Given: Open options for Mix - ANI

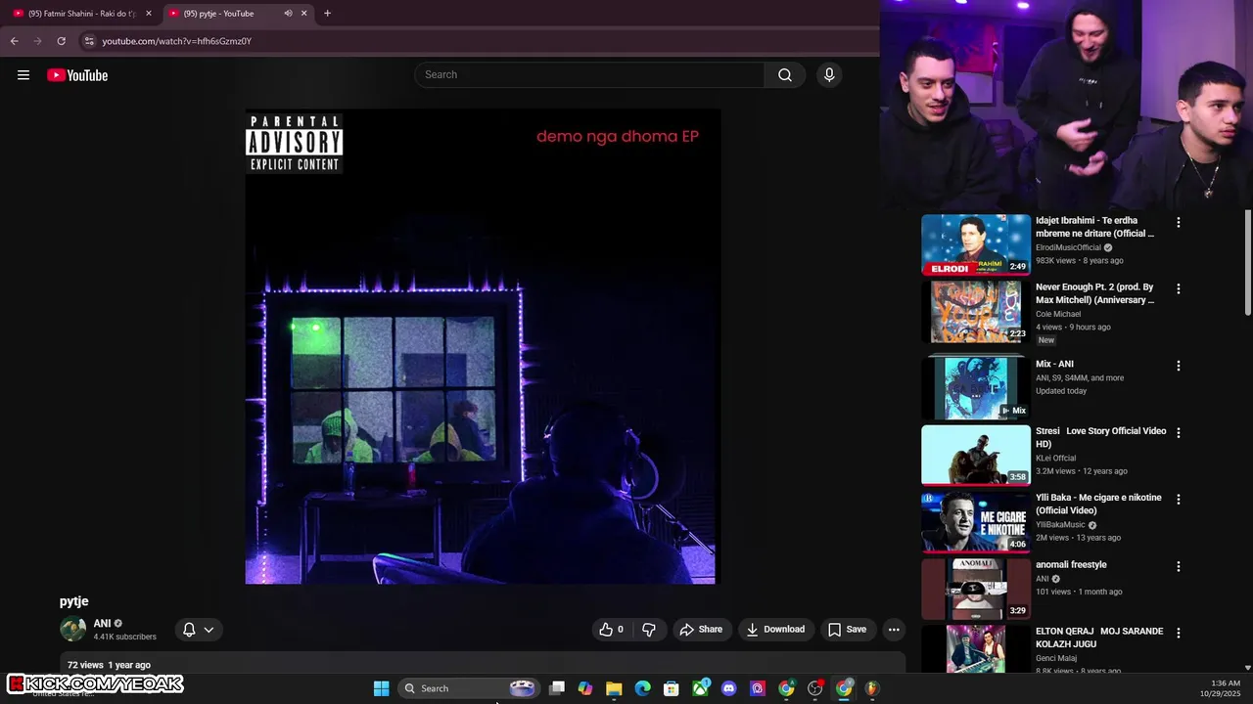Looking at the screenshot, I should 1179,366.
